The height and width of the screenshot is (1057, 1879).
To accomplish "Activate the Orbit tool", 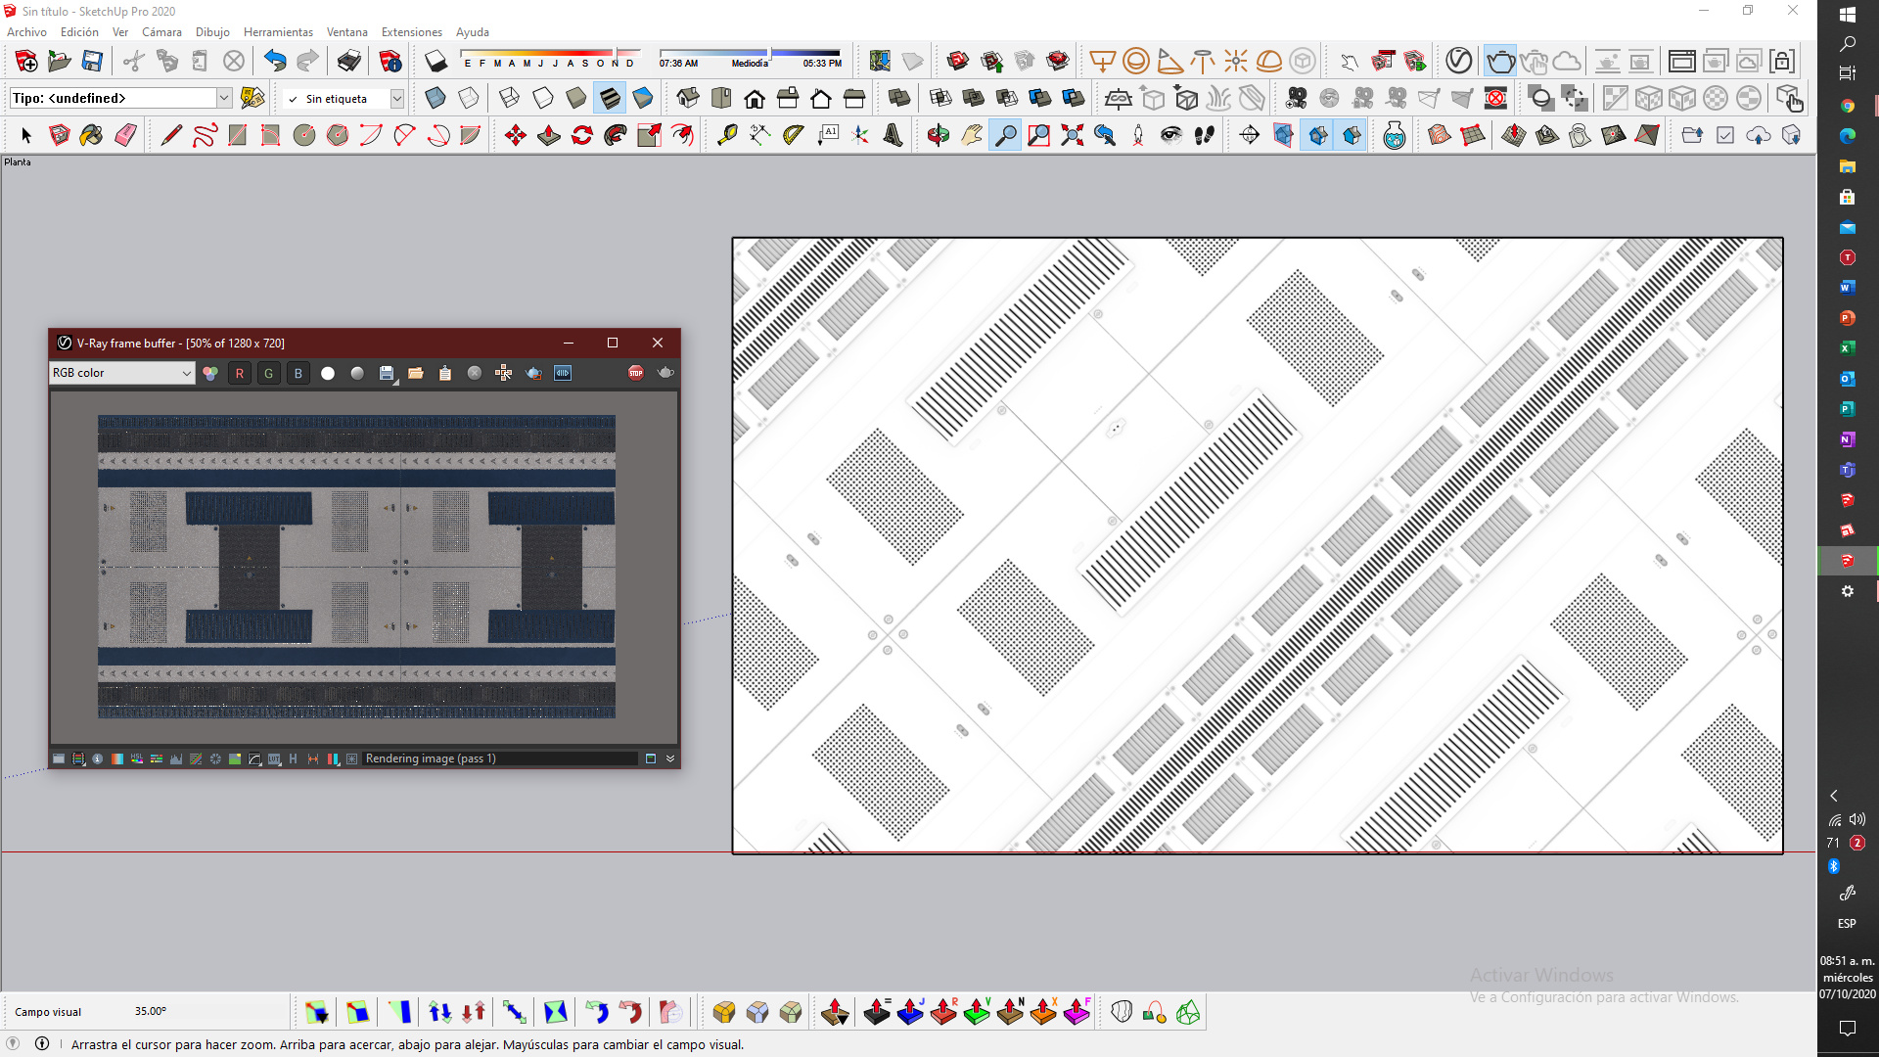I will pyautogui.click(x=939, y=135).
